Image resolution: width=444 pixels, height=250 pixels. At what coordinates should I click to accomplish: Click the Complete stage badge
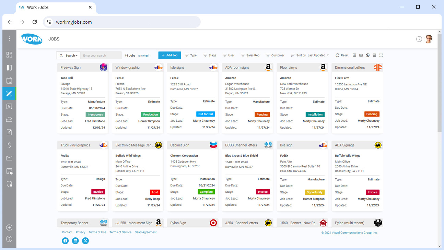coord(206,192)
